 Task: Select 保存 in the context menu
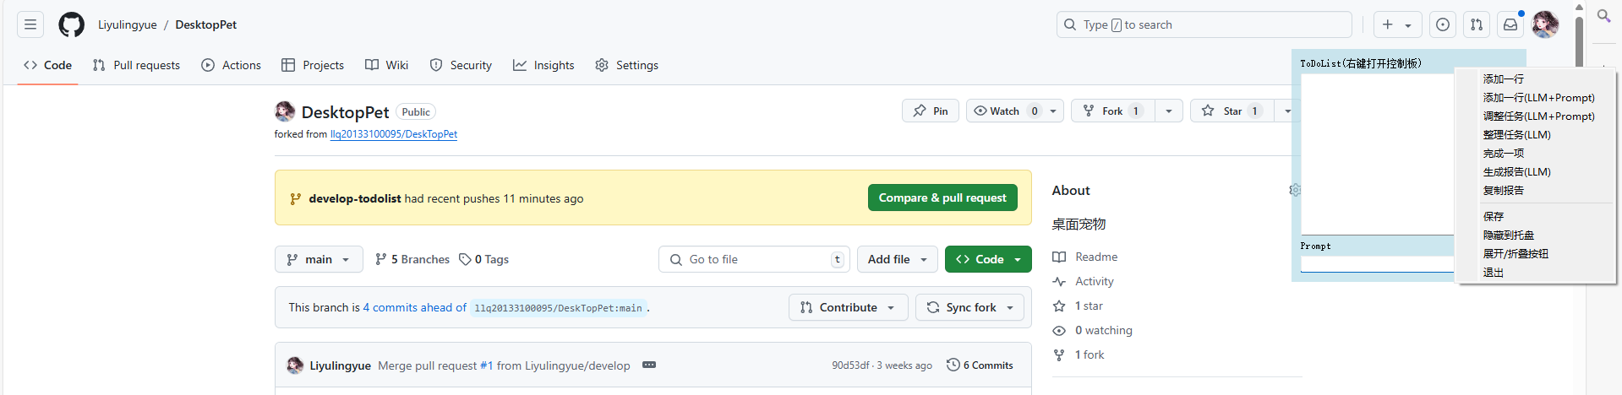pyautogui.click(x=1535, y=217)
